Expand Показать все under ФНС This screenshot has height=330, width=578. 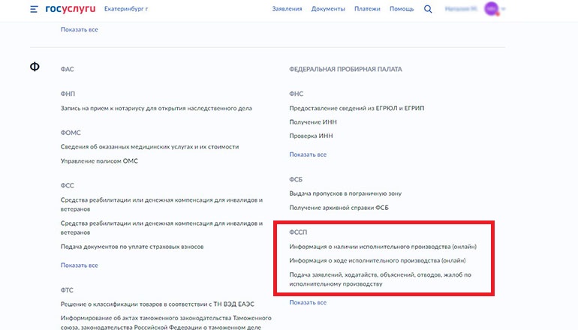point(308,154)
